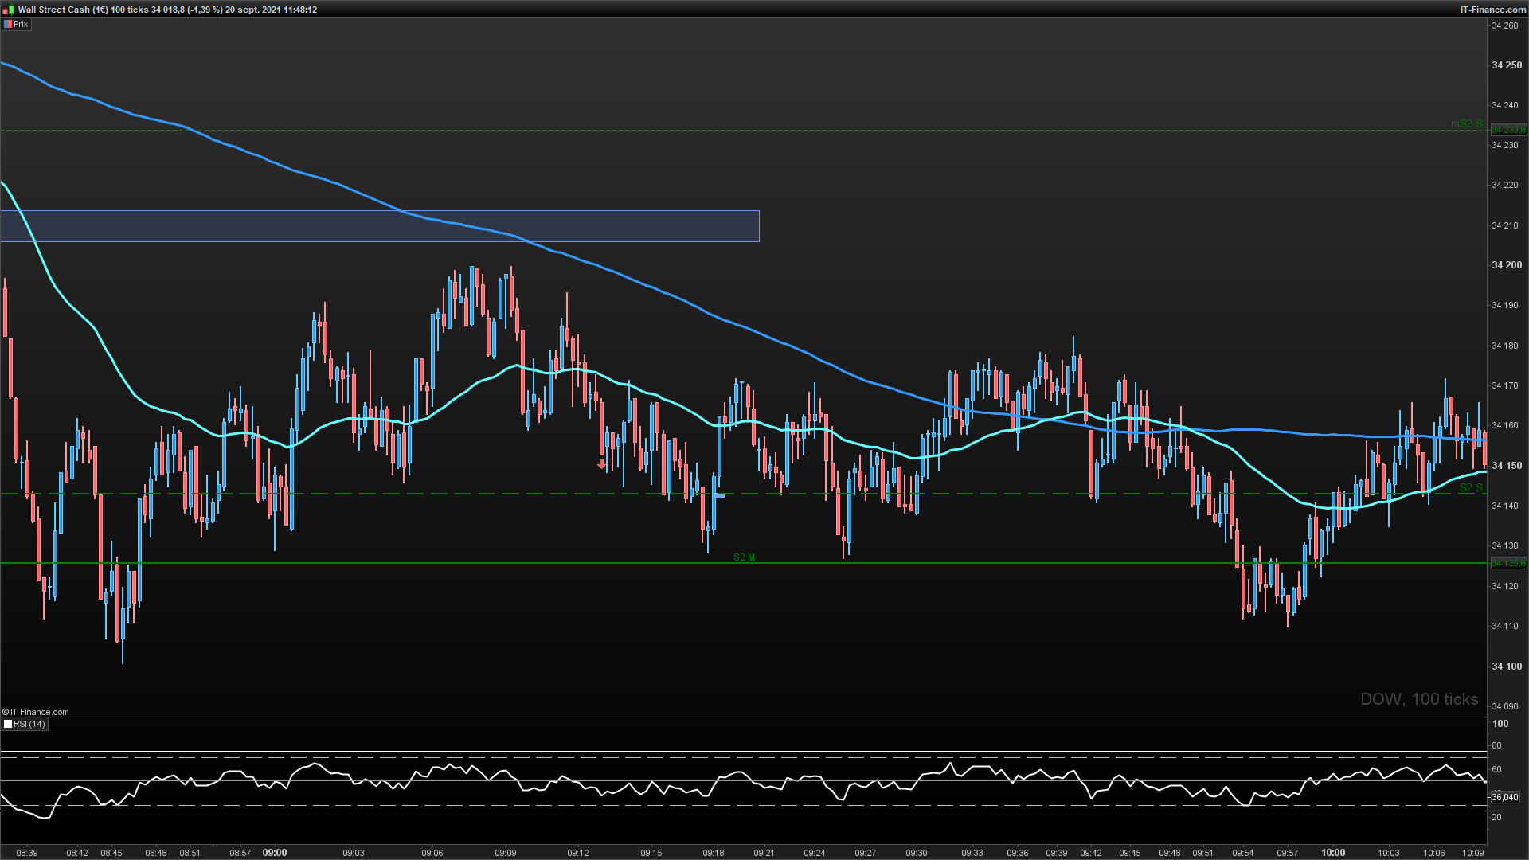Click the IT-Finance.com link at top right
Screen dimensions: 1529x860
(1493, 10)
